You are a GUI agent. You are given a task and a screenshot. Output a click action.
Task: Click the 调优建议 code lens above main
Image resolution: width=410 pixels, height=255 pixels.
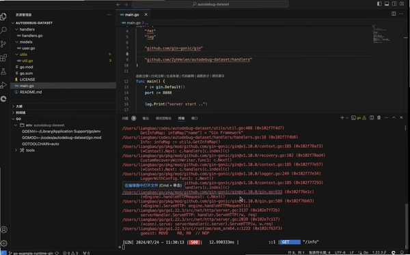tap(218, 76)
